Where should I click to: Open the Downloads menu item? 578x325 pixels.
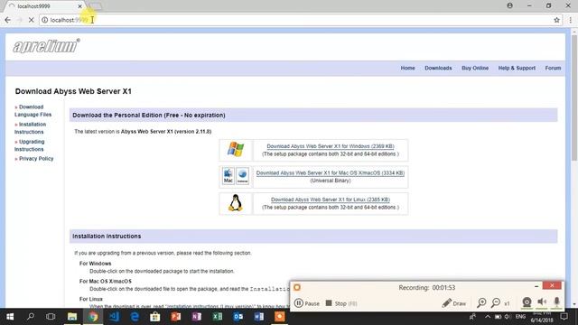click(438, 69)
